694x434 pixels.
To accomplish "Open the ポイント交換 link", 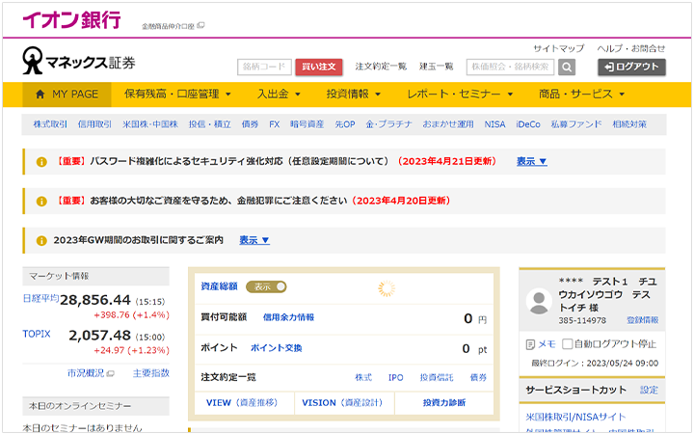I will click(277, 348).
